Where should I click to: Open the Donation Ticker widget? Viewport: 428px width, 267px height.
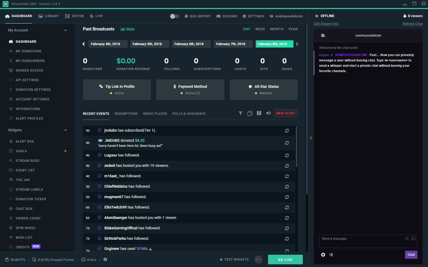pos(31,199)
